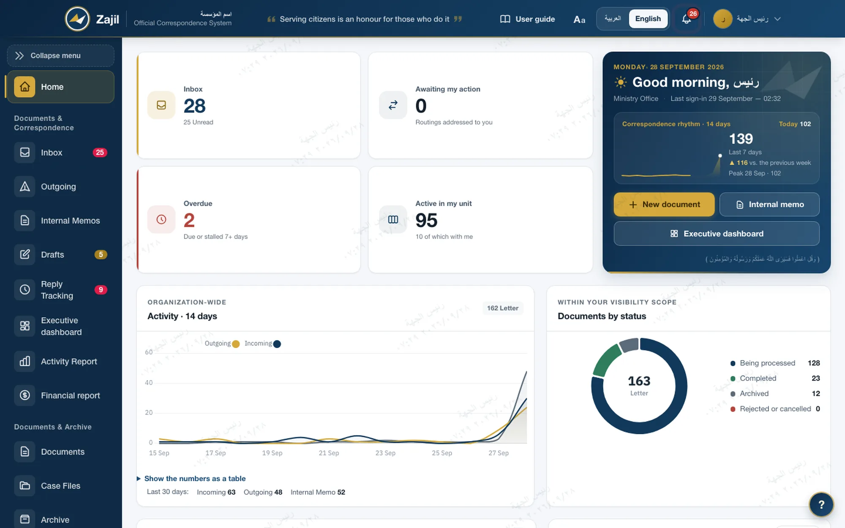Create an Internal memo
845x528 pixels.
click(x=769, y=204)
